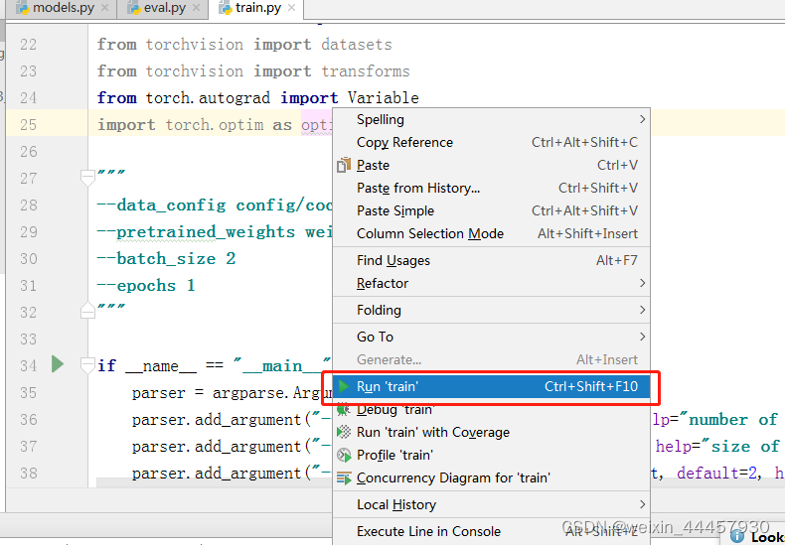Click the Python file icon on models.py tab

pyautogui.click(x=23, y=8)
